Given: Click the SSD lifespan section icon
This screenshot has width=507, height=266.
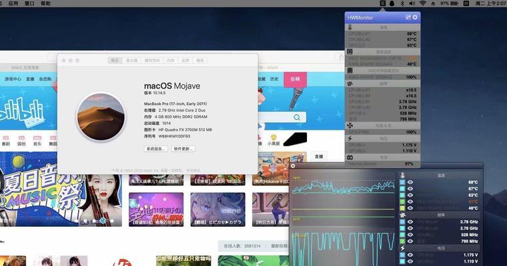Looking at the screenshot, I should click(x=350, y=70).
